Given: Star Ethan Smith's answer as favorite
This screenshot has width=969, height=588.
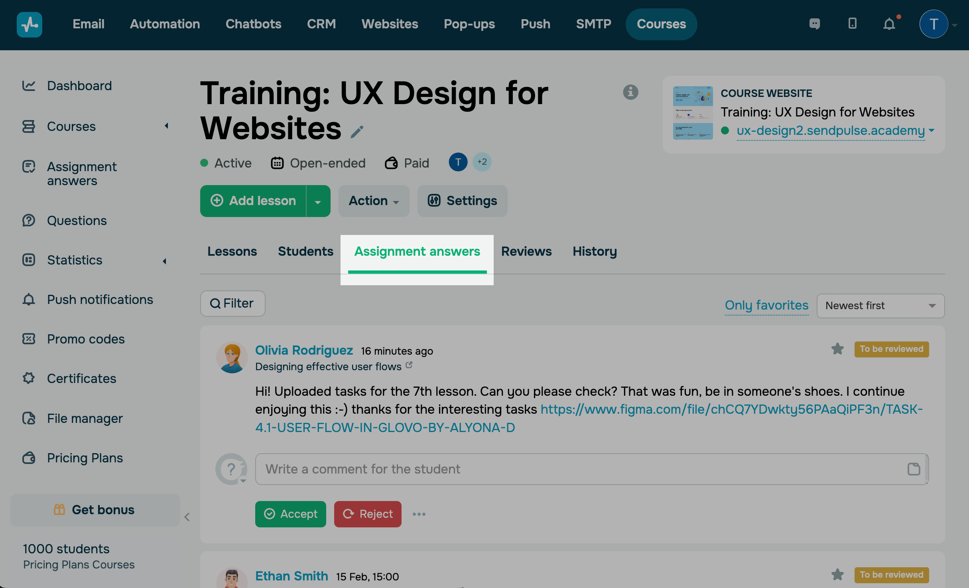Looking at the screenshot, I should 837,575.
